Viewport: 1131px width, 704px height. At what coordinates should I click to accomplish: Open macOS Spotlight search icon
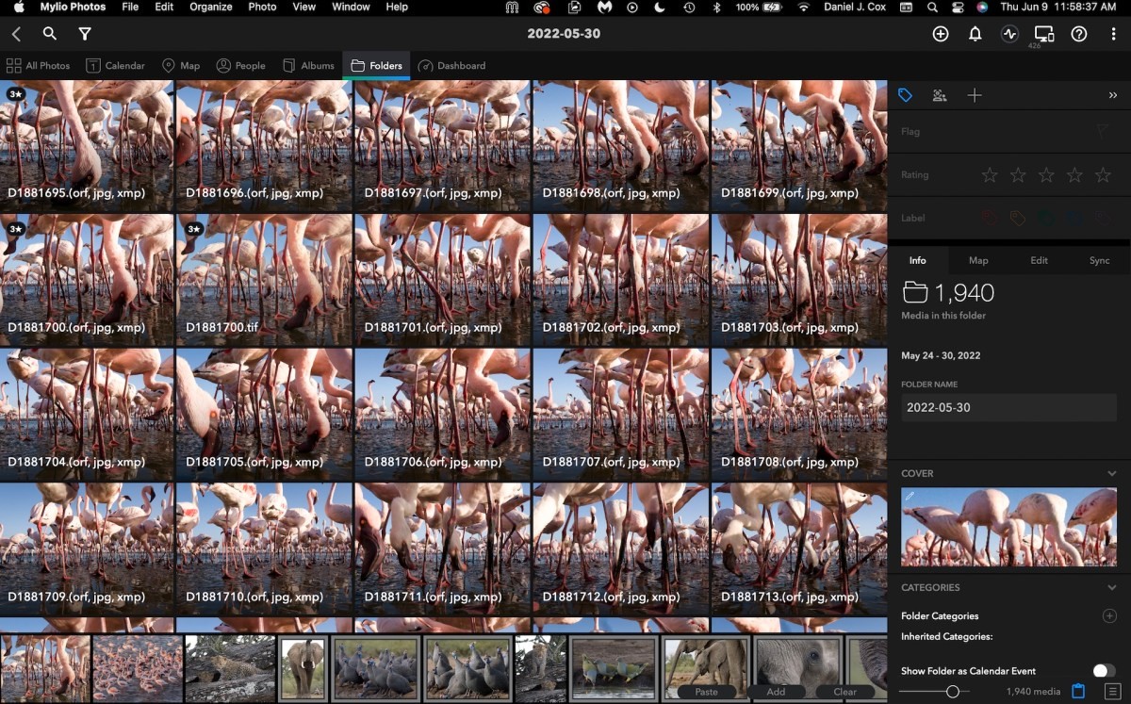pyautogui.click(x=932, y=7)
